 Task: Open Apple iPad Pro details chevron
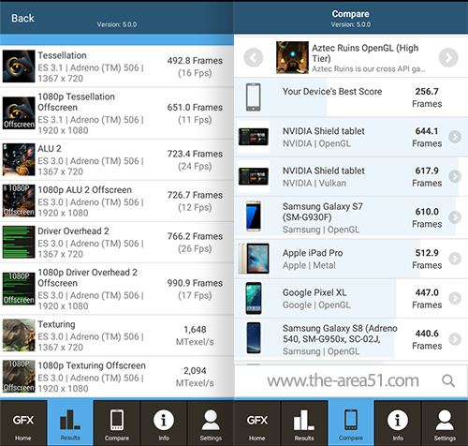455,259
